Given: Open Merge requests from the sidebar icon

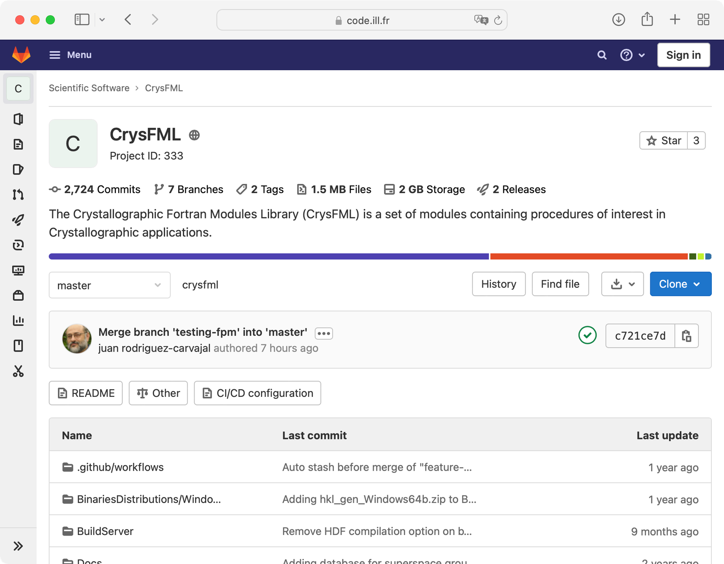Looking at the screenshot, I should pyautogui.click(x=18, y=195).
